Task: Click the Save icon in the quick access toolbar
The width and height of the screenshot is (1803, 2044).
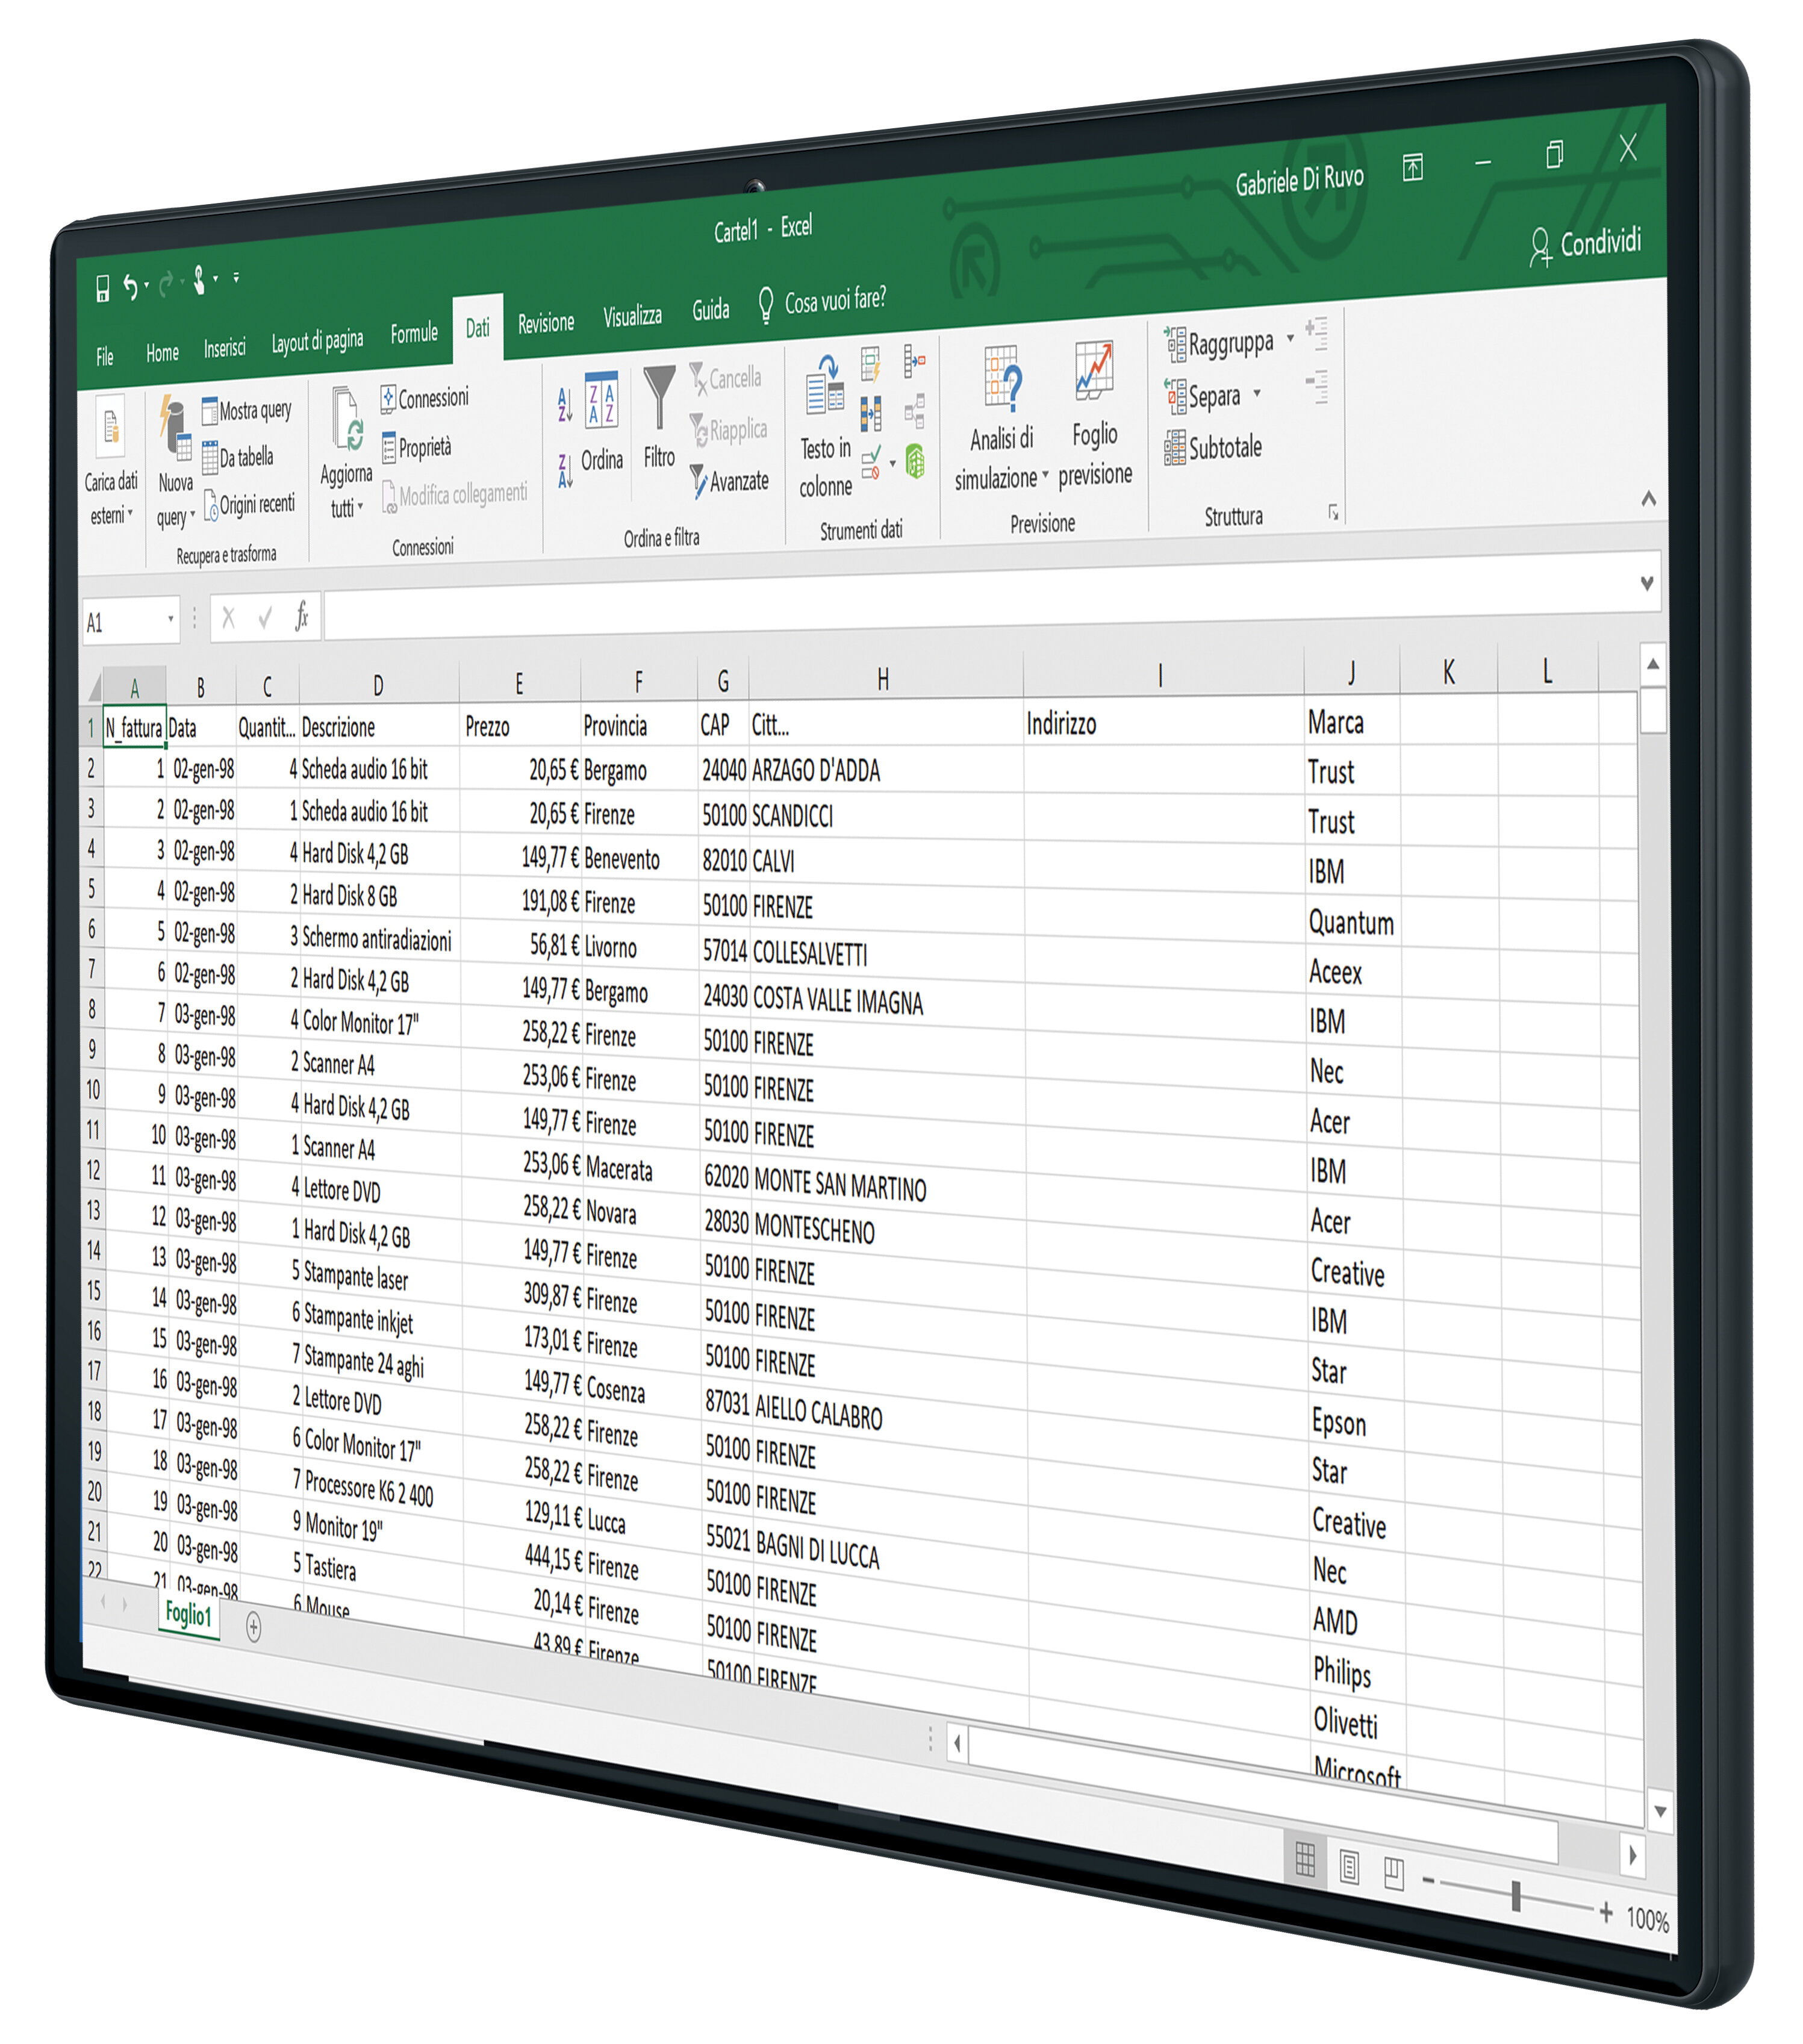Action: tap(102, 289)
